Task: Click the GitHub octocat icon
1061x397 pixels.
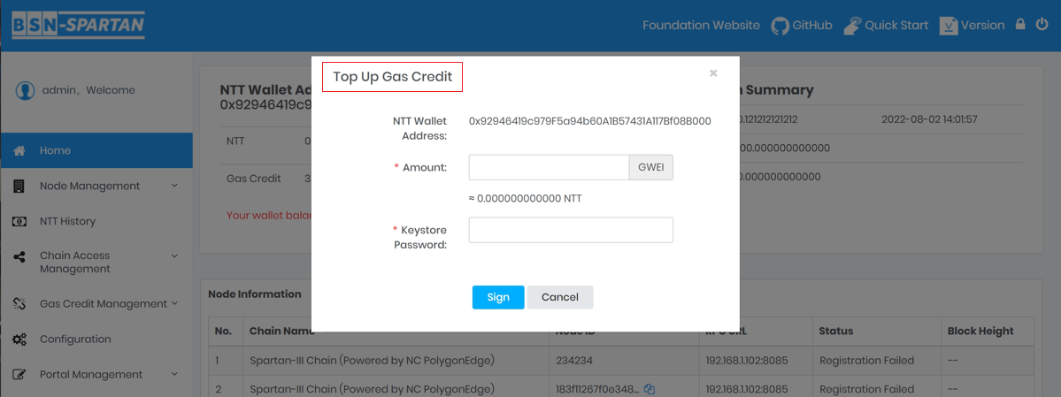Action: [780, 26]
